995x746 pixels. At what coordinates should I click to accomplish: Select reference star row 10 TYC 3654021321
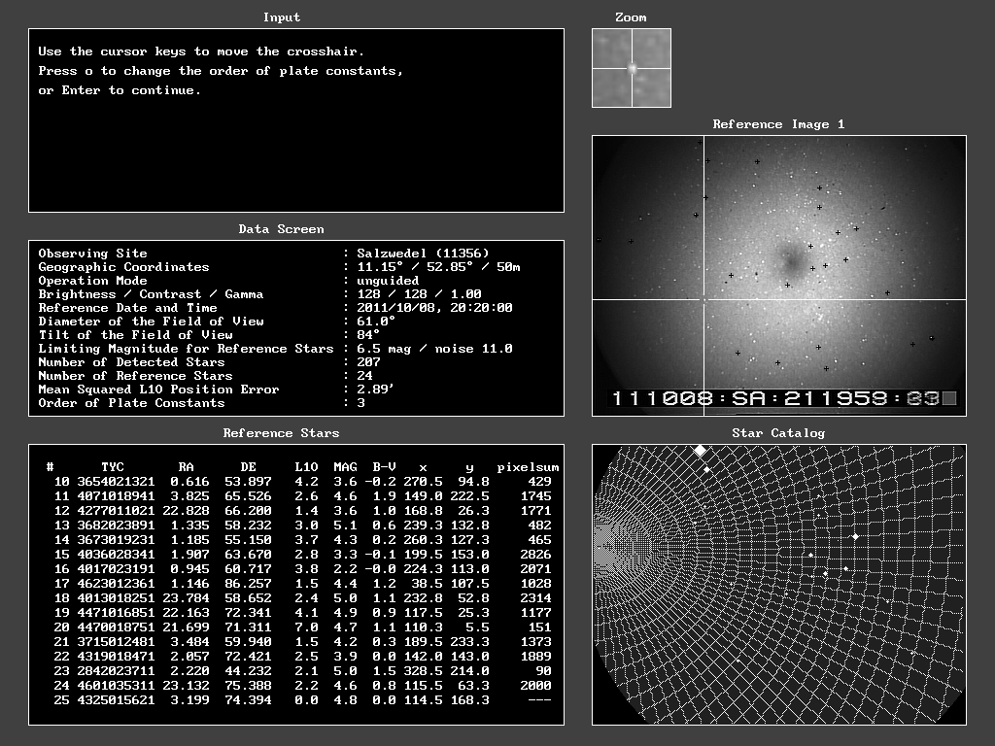[x=295, y=482]
